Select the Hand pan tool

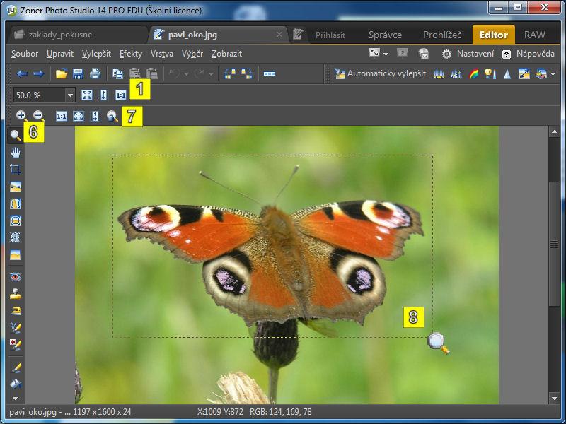15,153
